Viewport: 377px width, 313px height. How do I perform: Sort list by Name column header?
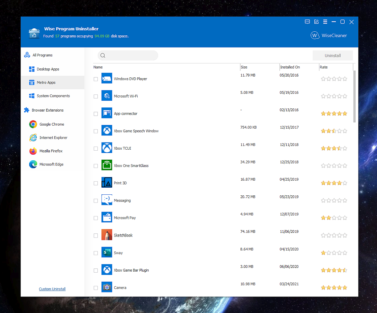tap(98, 67)
